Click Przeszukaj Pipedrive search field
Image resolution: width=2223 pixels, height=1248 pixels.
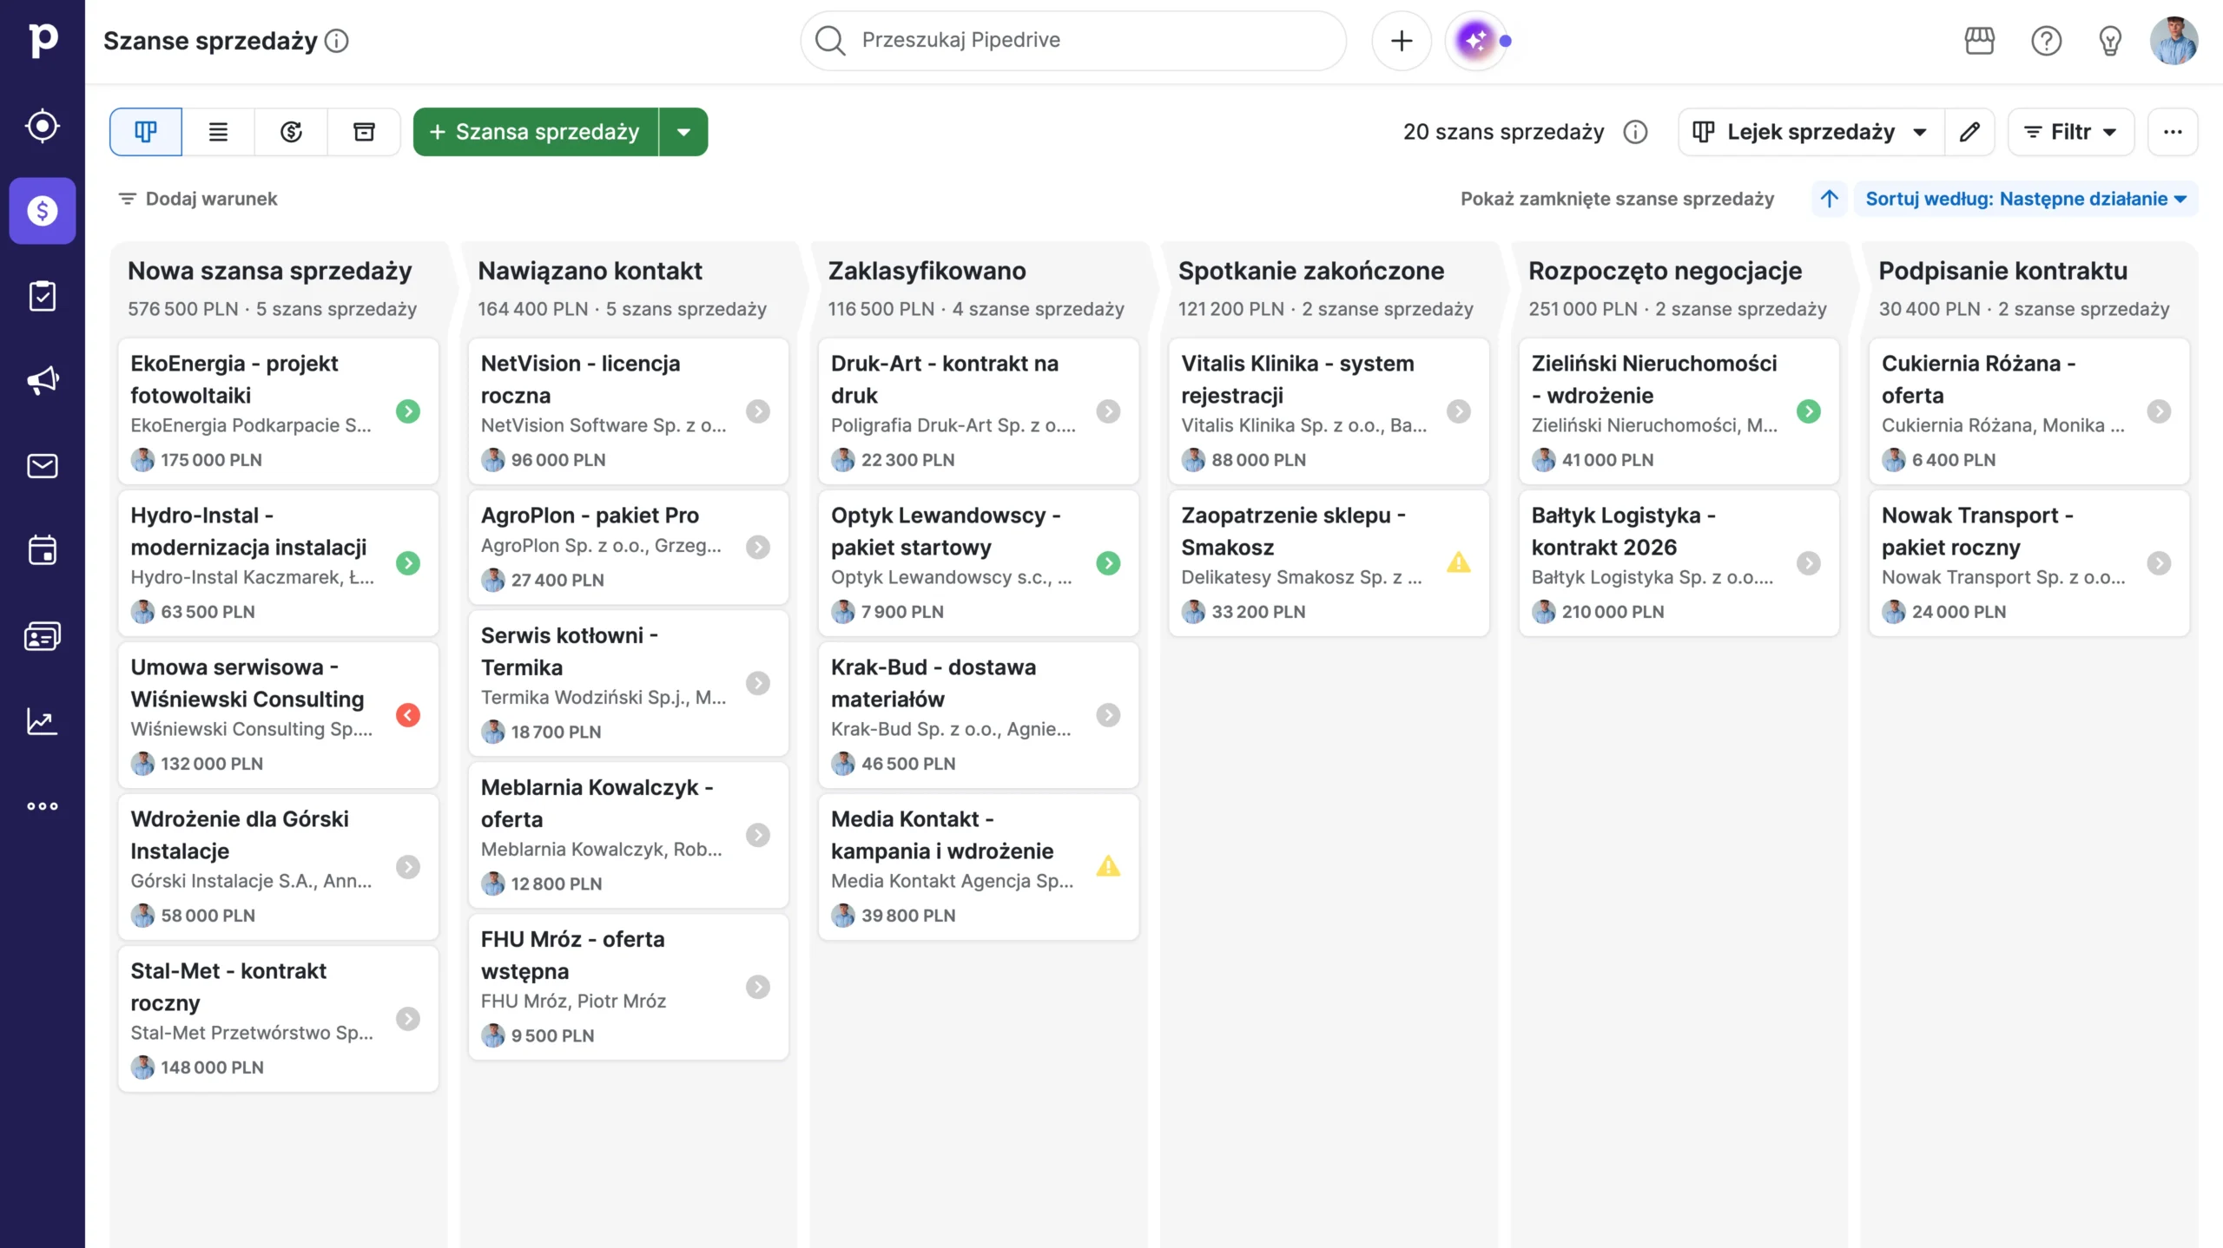(1073, 41)
